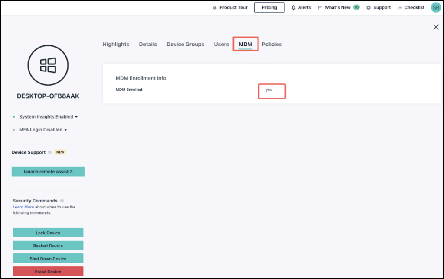The height and width of the screenshot is (279, 444).
Task: Go to the Highlights tab
Action: point(115,44)
